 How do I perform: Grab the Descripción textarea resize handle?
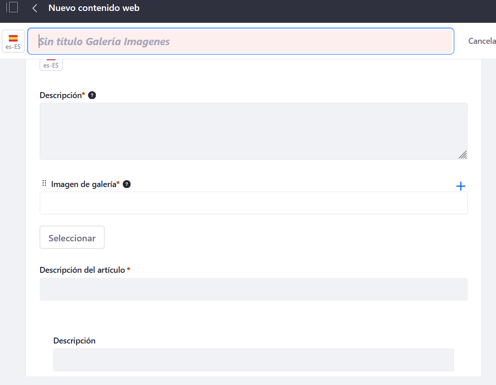(x=463, y=155)
